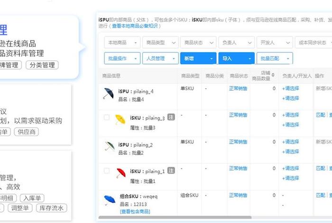Screen dimensions: 332x223
Task: Open the 本地商品 filter dropdown
Action: (122, 43)
